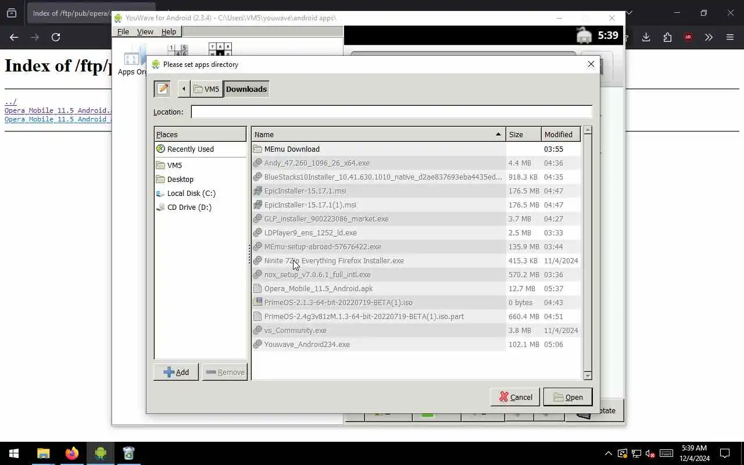Select the BlueStacks10Installer file row

[416, 177]
